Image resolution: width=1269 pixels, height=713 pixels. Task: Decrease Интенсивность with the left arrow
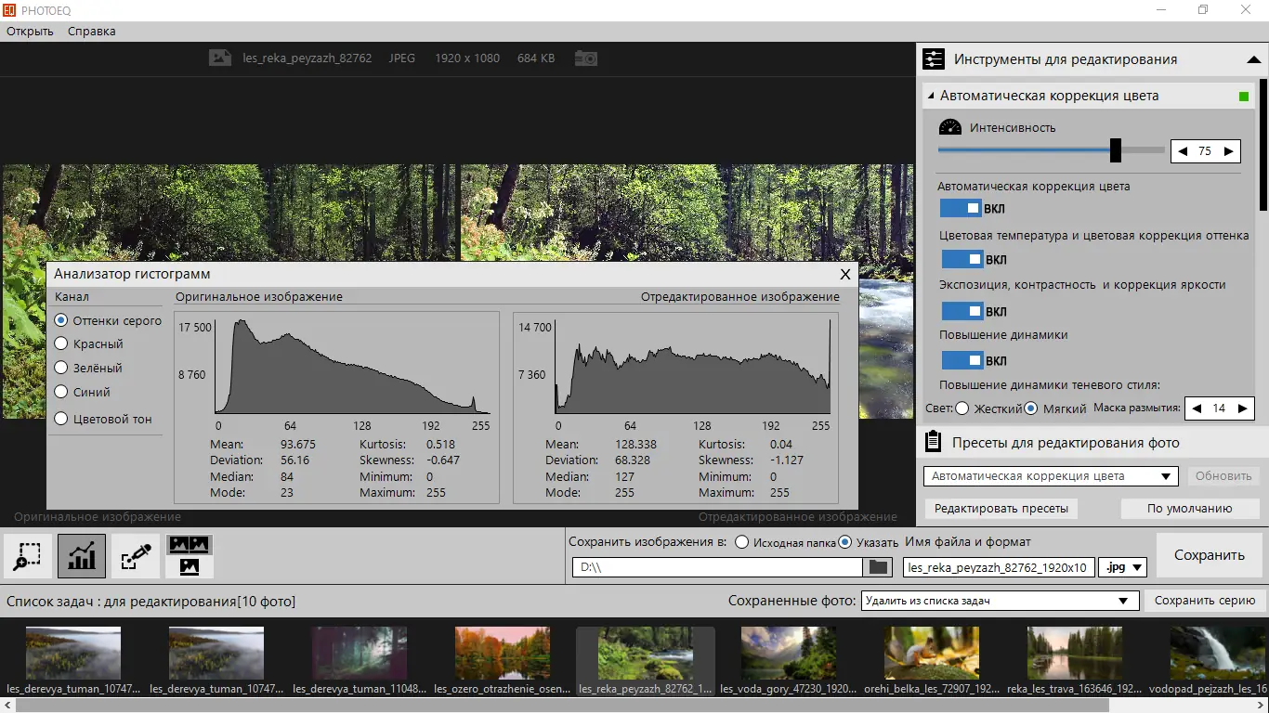point(1183,150)
